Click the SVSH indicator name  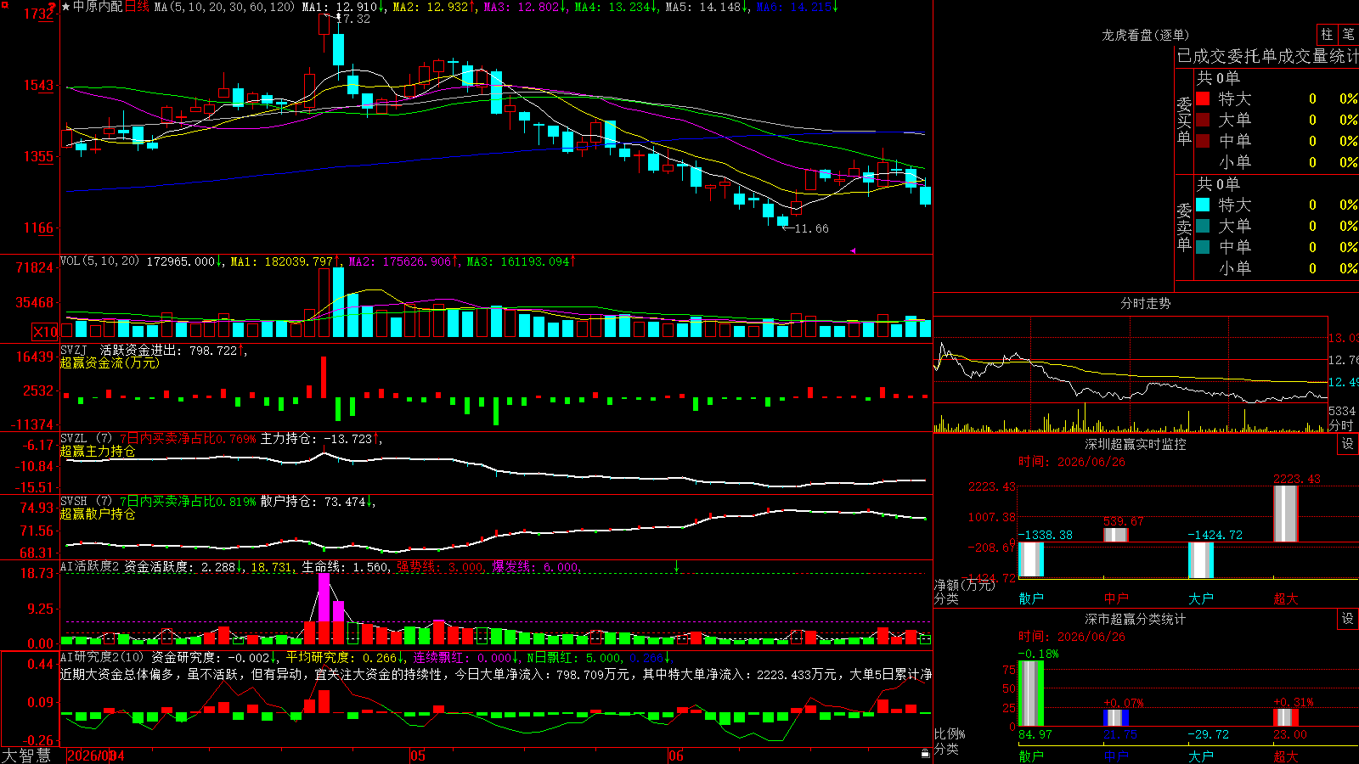[x=74, y=501]
